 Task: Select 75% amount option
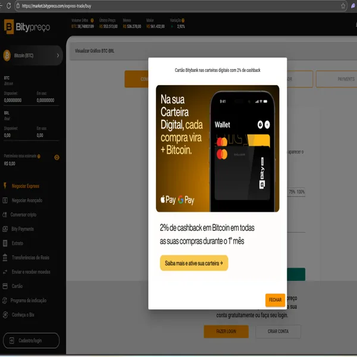pyautogui.click(x=292, y=192)
